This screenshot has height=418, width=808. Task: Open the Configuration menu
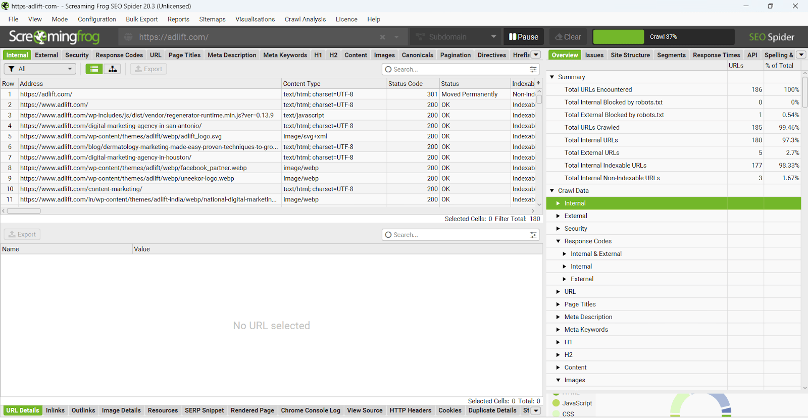click(x=97, y=19)
